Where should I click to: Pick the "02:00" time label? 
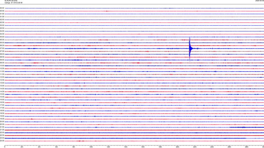click(x=2, y=20)
